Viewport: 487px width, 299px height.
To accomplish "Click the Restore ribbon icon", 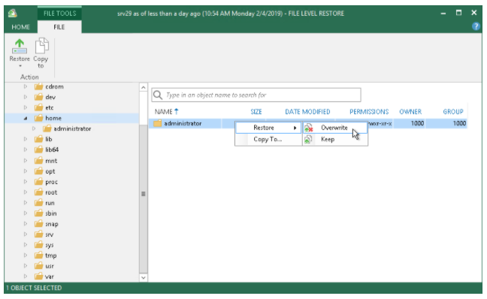I will coord(20,47).
